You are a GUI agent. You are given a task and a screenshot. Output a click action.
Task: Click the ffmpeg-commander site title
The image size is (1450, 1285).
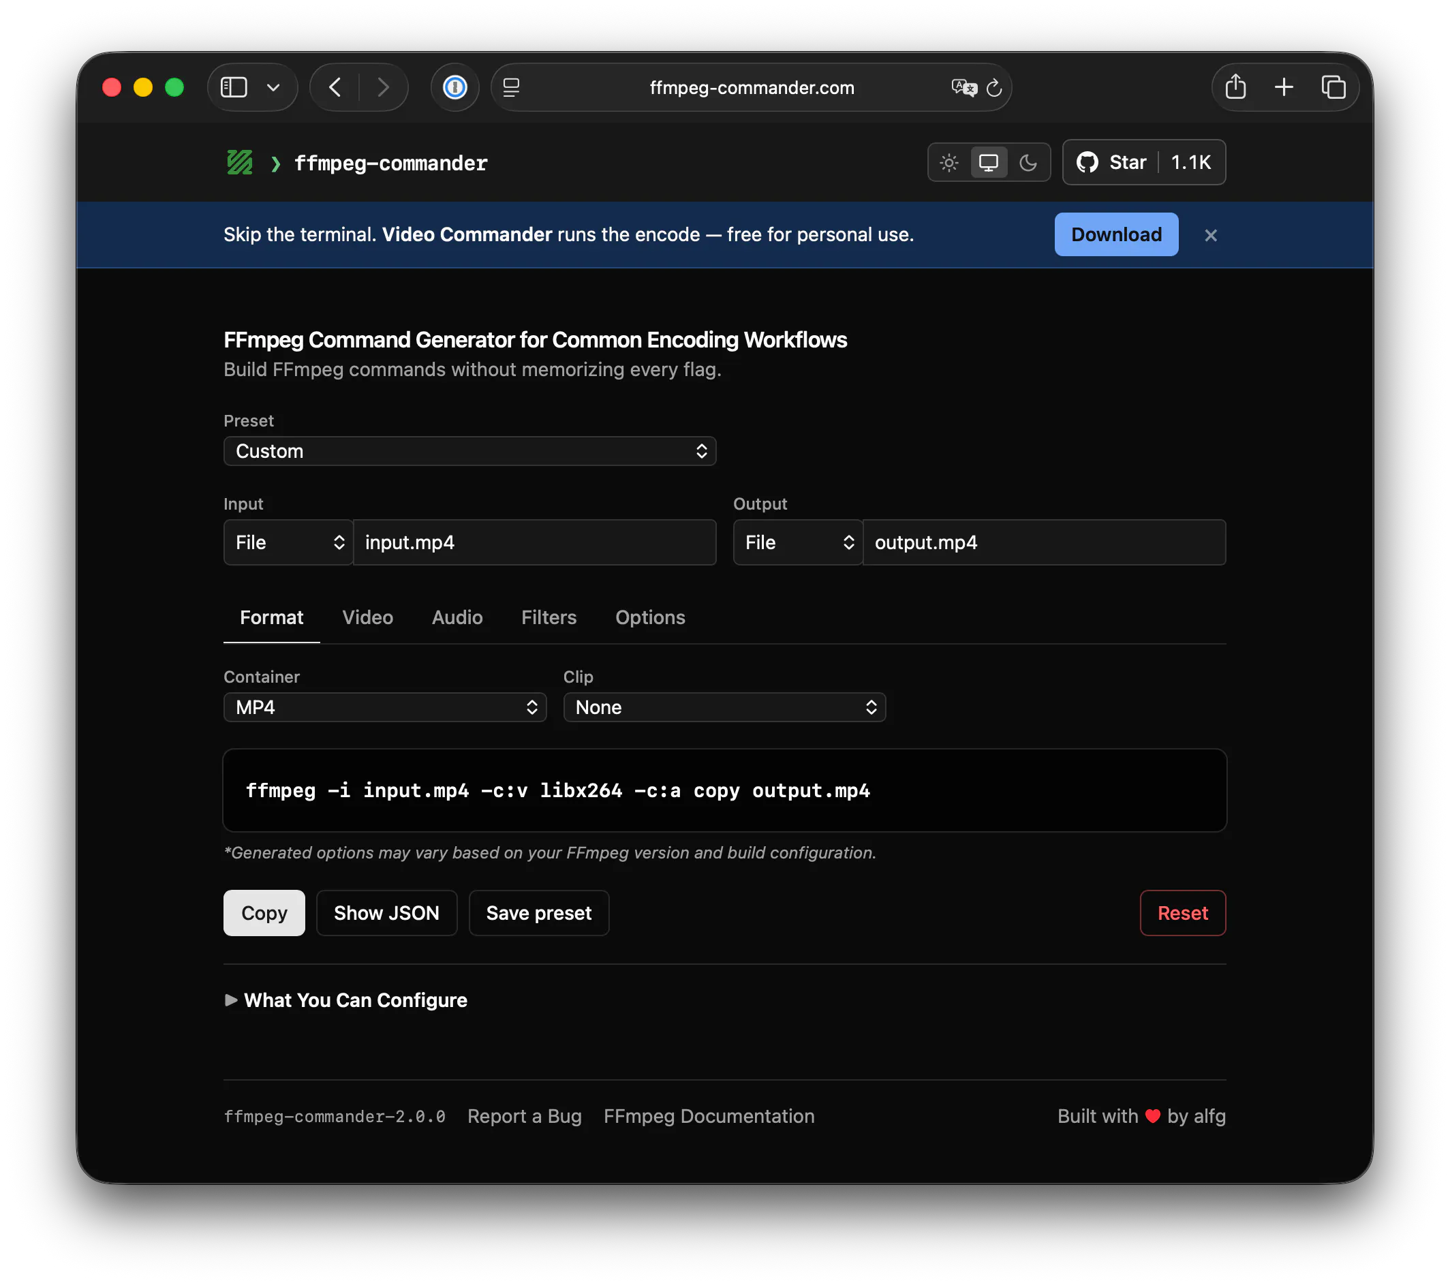[391, 163]
